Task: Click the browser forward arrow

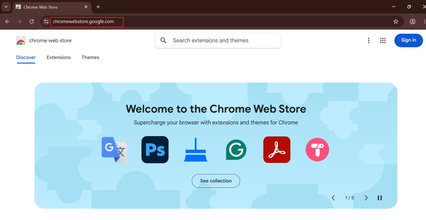Action: pos(19,22)
